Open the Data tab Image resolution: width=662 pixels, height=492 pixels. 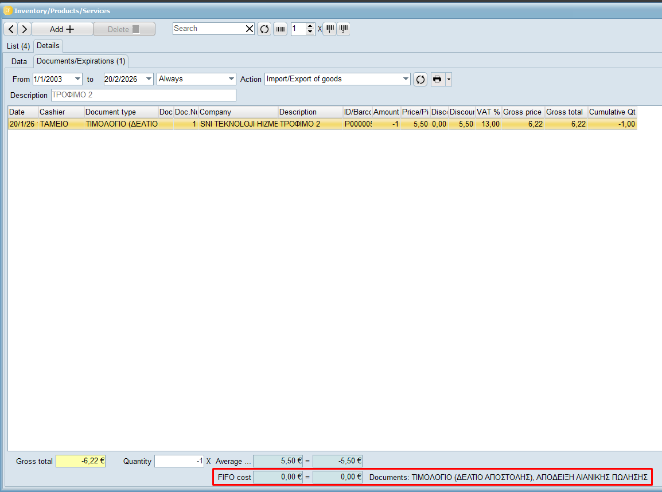20,61
